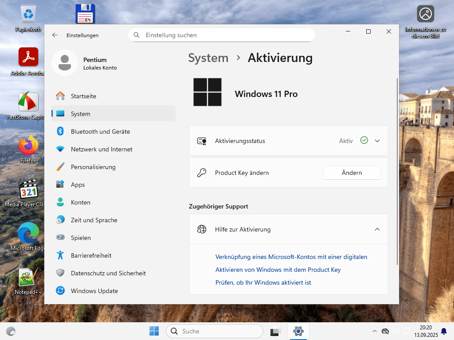Viewport: 454px width, 340px height.
Task: Click the volume speaker tray icon
Action: click(x=396, y=331)
